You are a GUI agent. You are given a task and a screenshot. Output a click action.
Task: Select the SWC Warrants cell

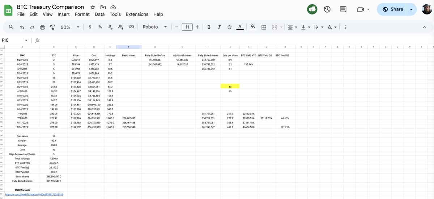click(x=22, y=190)
